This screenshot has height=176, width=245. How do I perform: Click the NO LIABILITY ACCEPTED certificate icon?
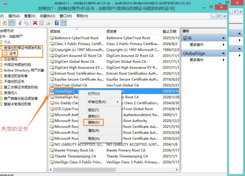coord(52,144)
